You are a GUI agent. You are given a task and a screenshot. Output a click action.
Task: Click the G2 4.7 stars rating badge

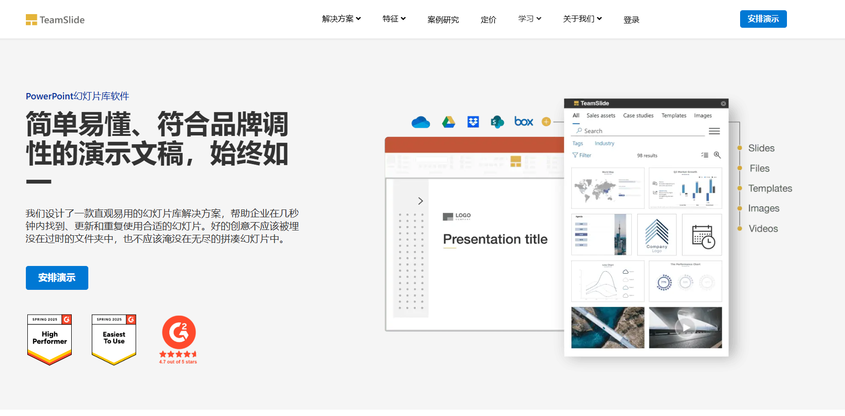179,340
